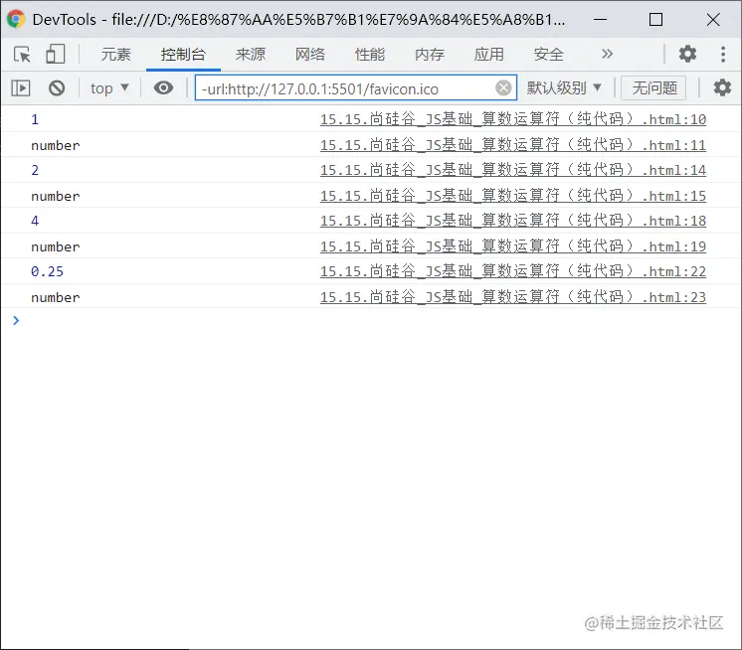Open source link ending in .html:18
Screen dimensions: 742x650
coord(513,221)
